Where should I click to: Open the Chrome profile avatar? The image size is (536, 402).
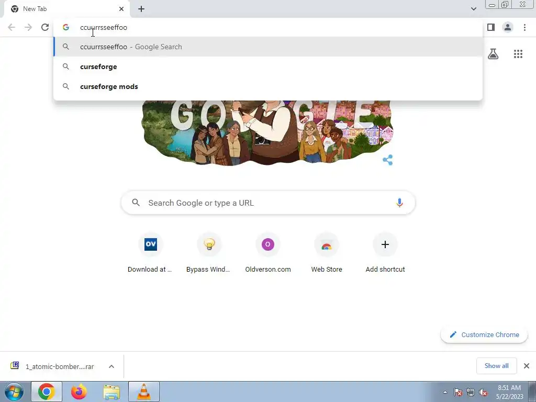click(508, 27)
